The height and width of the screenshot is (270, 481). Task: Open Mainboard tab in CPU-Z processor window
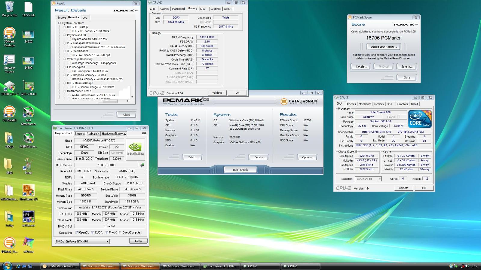point(365,104)
